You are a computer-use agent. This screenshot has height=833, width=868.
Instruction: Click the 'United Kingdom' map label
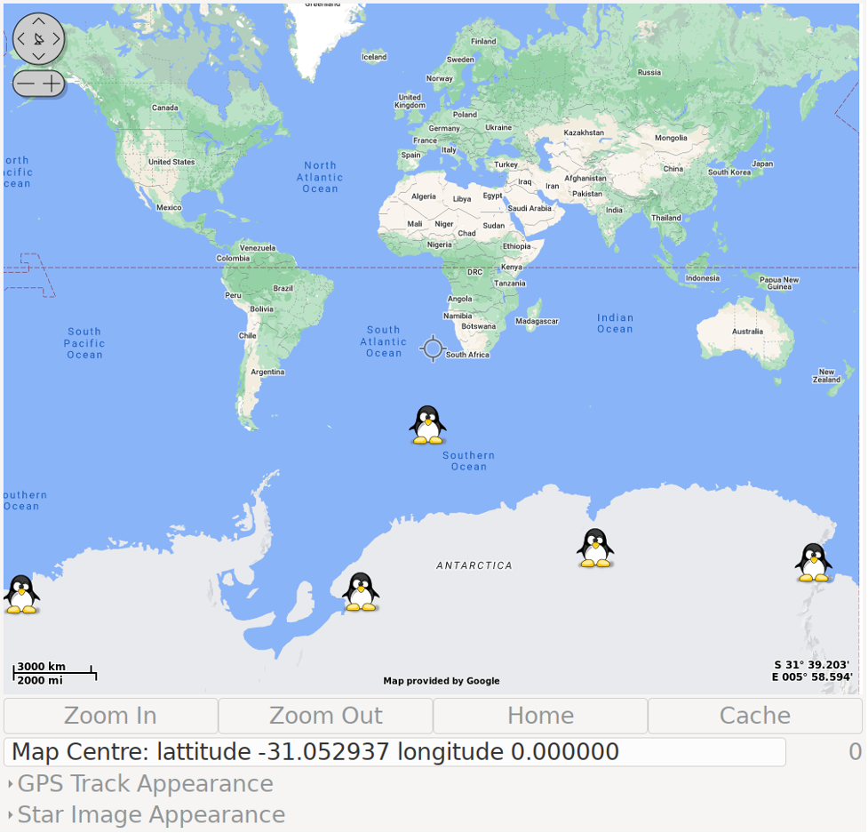[410, 101]
